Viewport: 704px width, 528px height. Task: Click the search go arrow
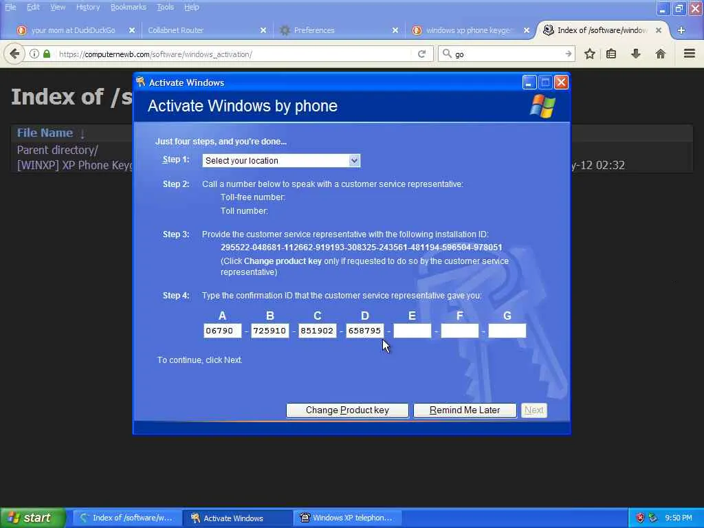[x=569, y=54]
